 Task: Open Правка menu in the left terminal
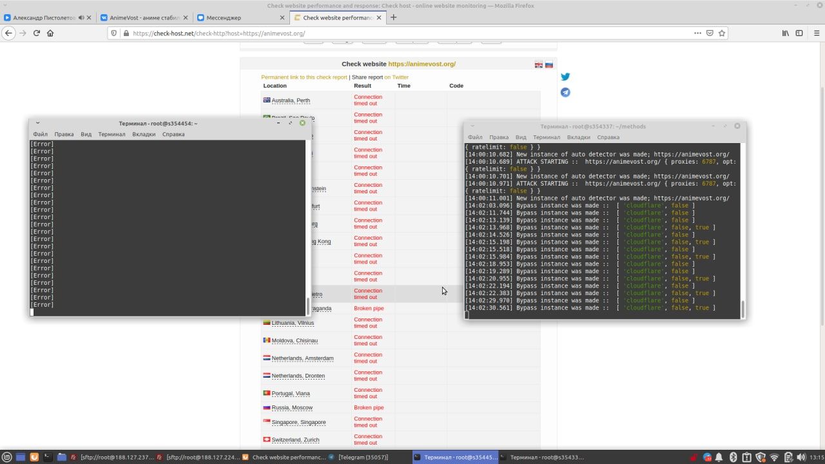(64, 134)
